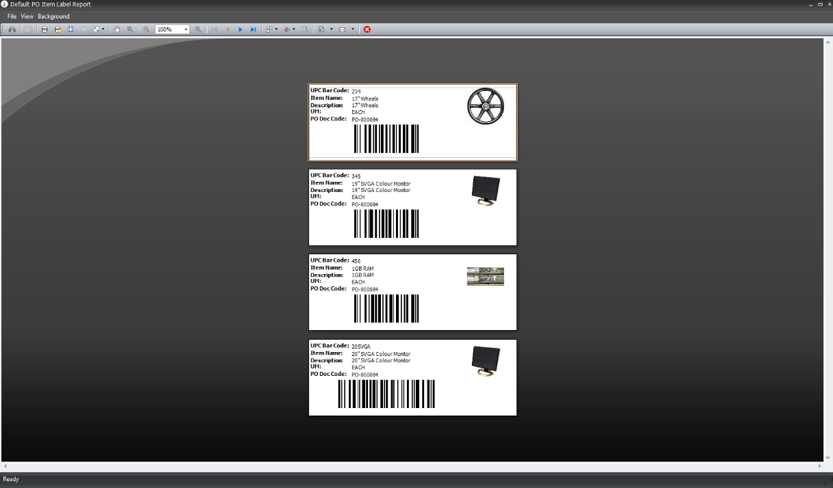The height and width of the screenshot is (488, 833).
Task: Expand the Export Document dropdown arrow
Action: [332, 29]
